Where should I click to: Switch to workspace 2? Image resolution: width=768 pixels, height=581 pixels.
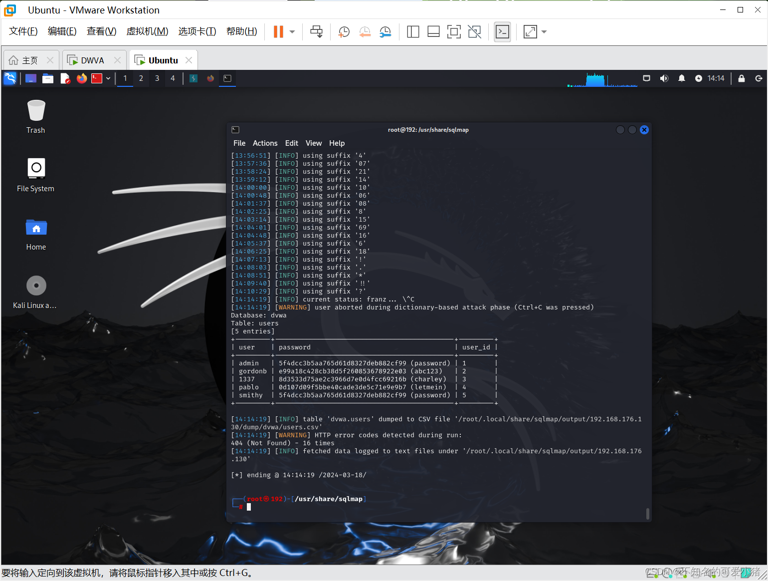coord(141,78)
